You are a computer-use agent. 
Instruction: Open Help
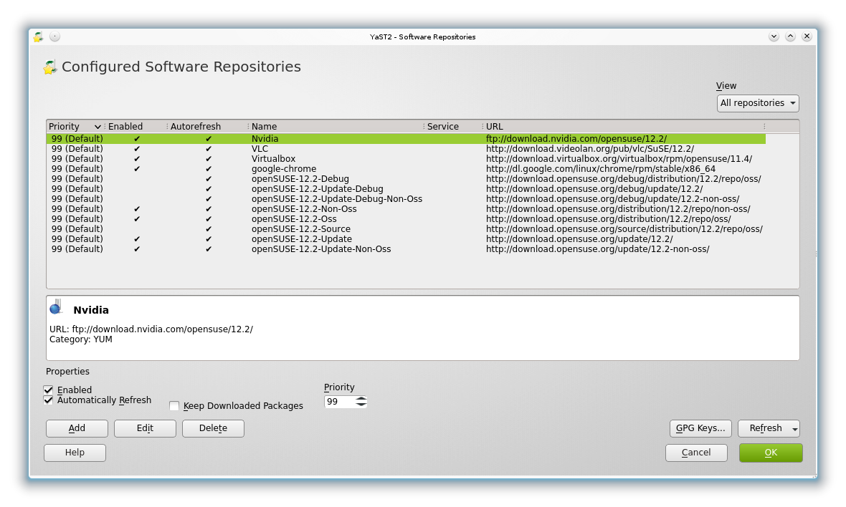75,453
